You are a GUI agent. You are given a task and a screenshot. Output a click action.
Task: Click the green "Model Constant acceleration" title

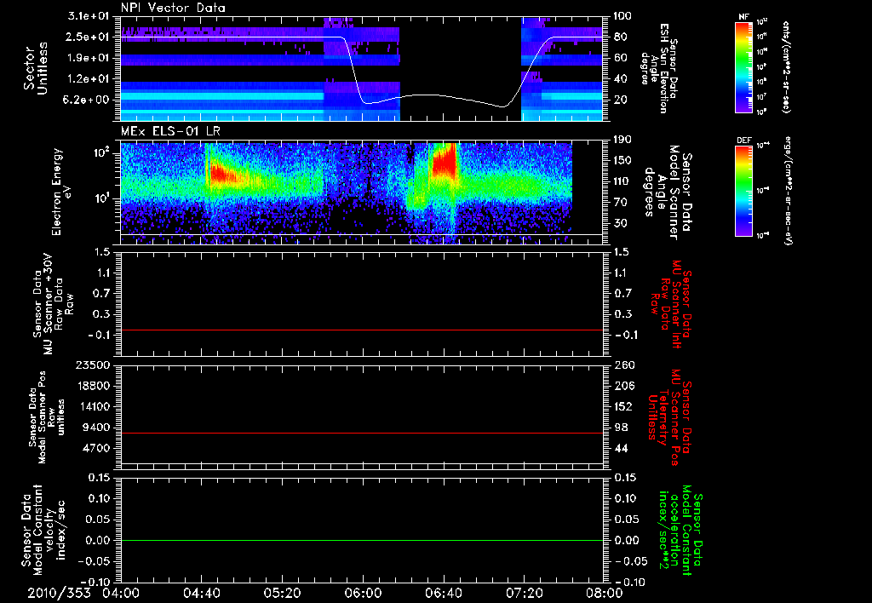pyautogui.click(x=680, y=531)
